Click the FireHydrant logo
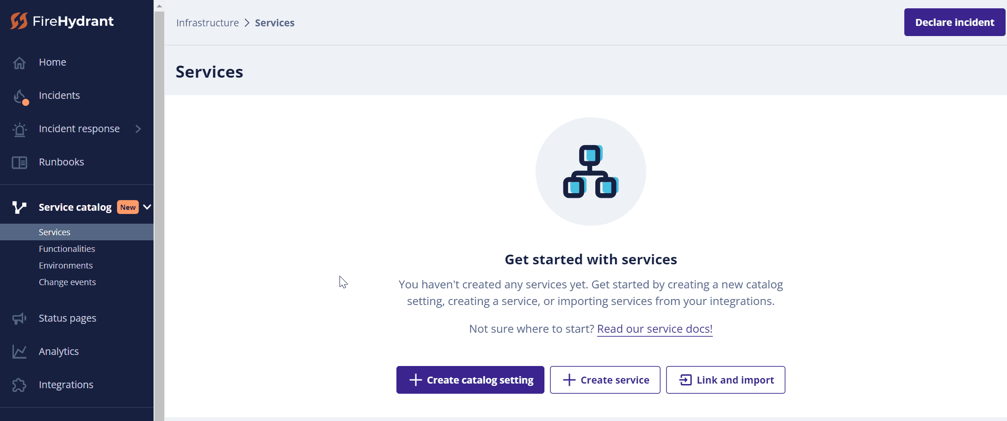The image size is (1007, 421). pyautogui.click(x=62, y=21)
